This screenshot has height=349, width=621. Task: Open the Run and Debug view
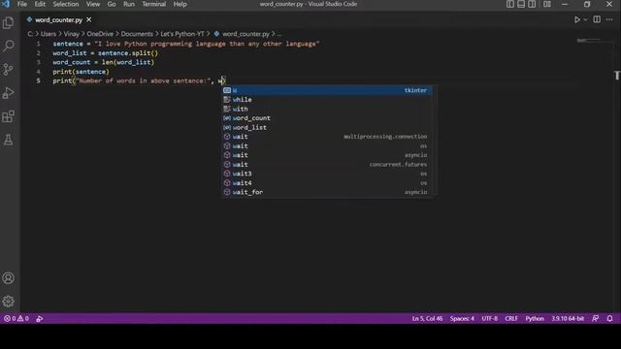point(9,93)
